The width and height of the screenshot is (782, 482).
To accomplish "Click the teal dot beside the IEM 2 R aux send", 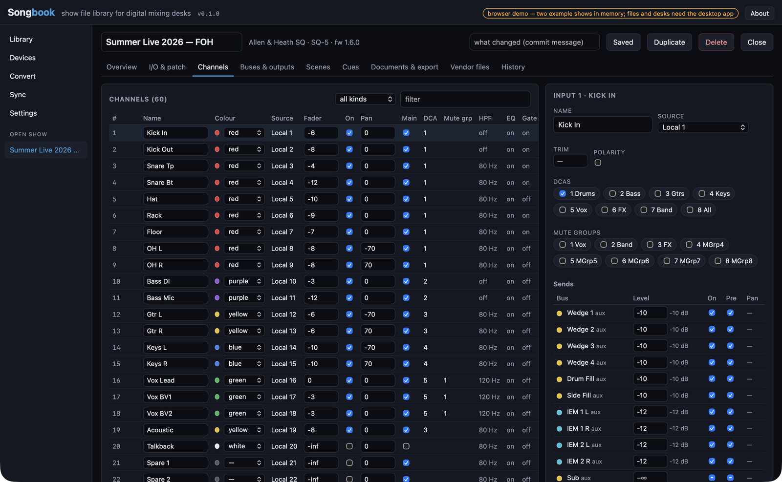I will point(559,461).
